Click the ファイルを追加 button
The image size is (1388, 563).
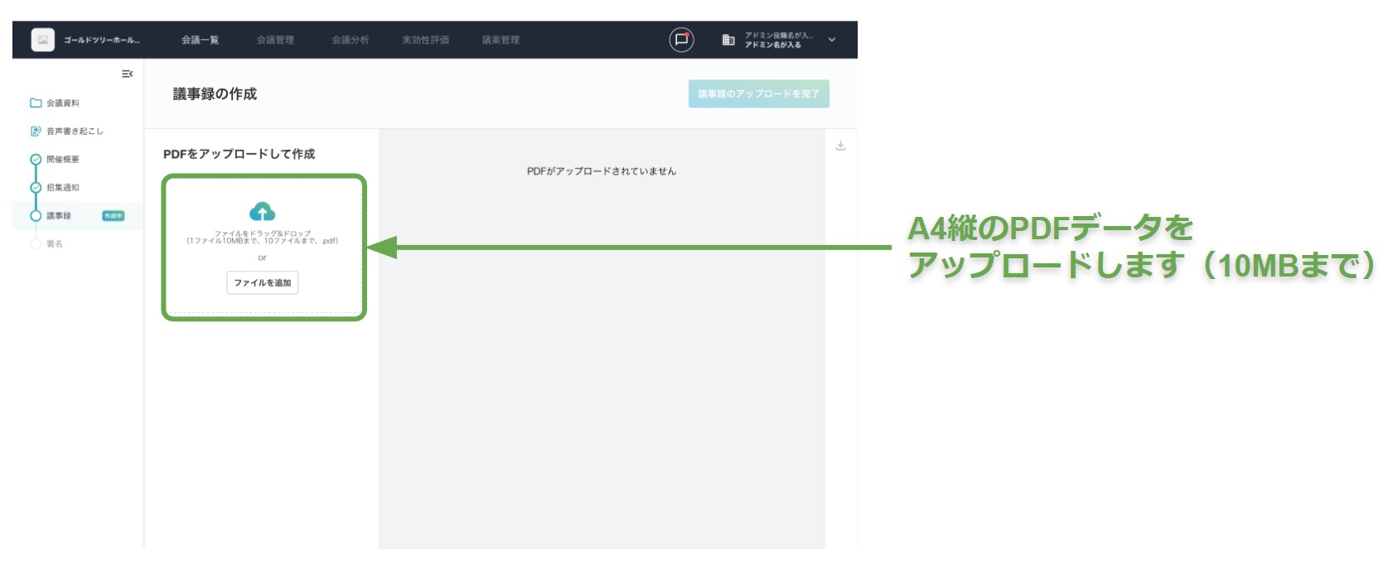click(262, 282)
